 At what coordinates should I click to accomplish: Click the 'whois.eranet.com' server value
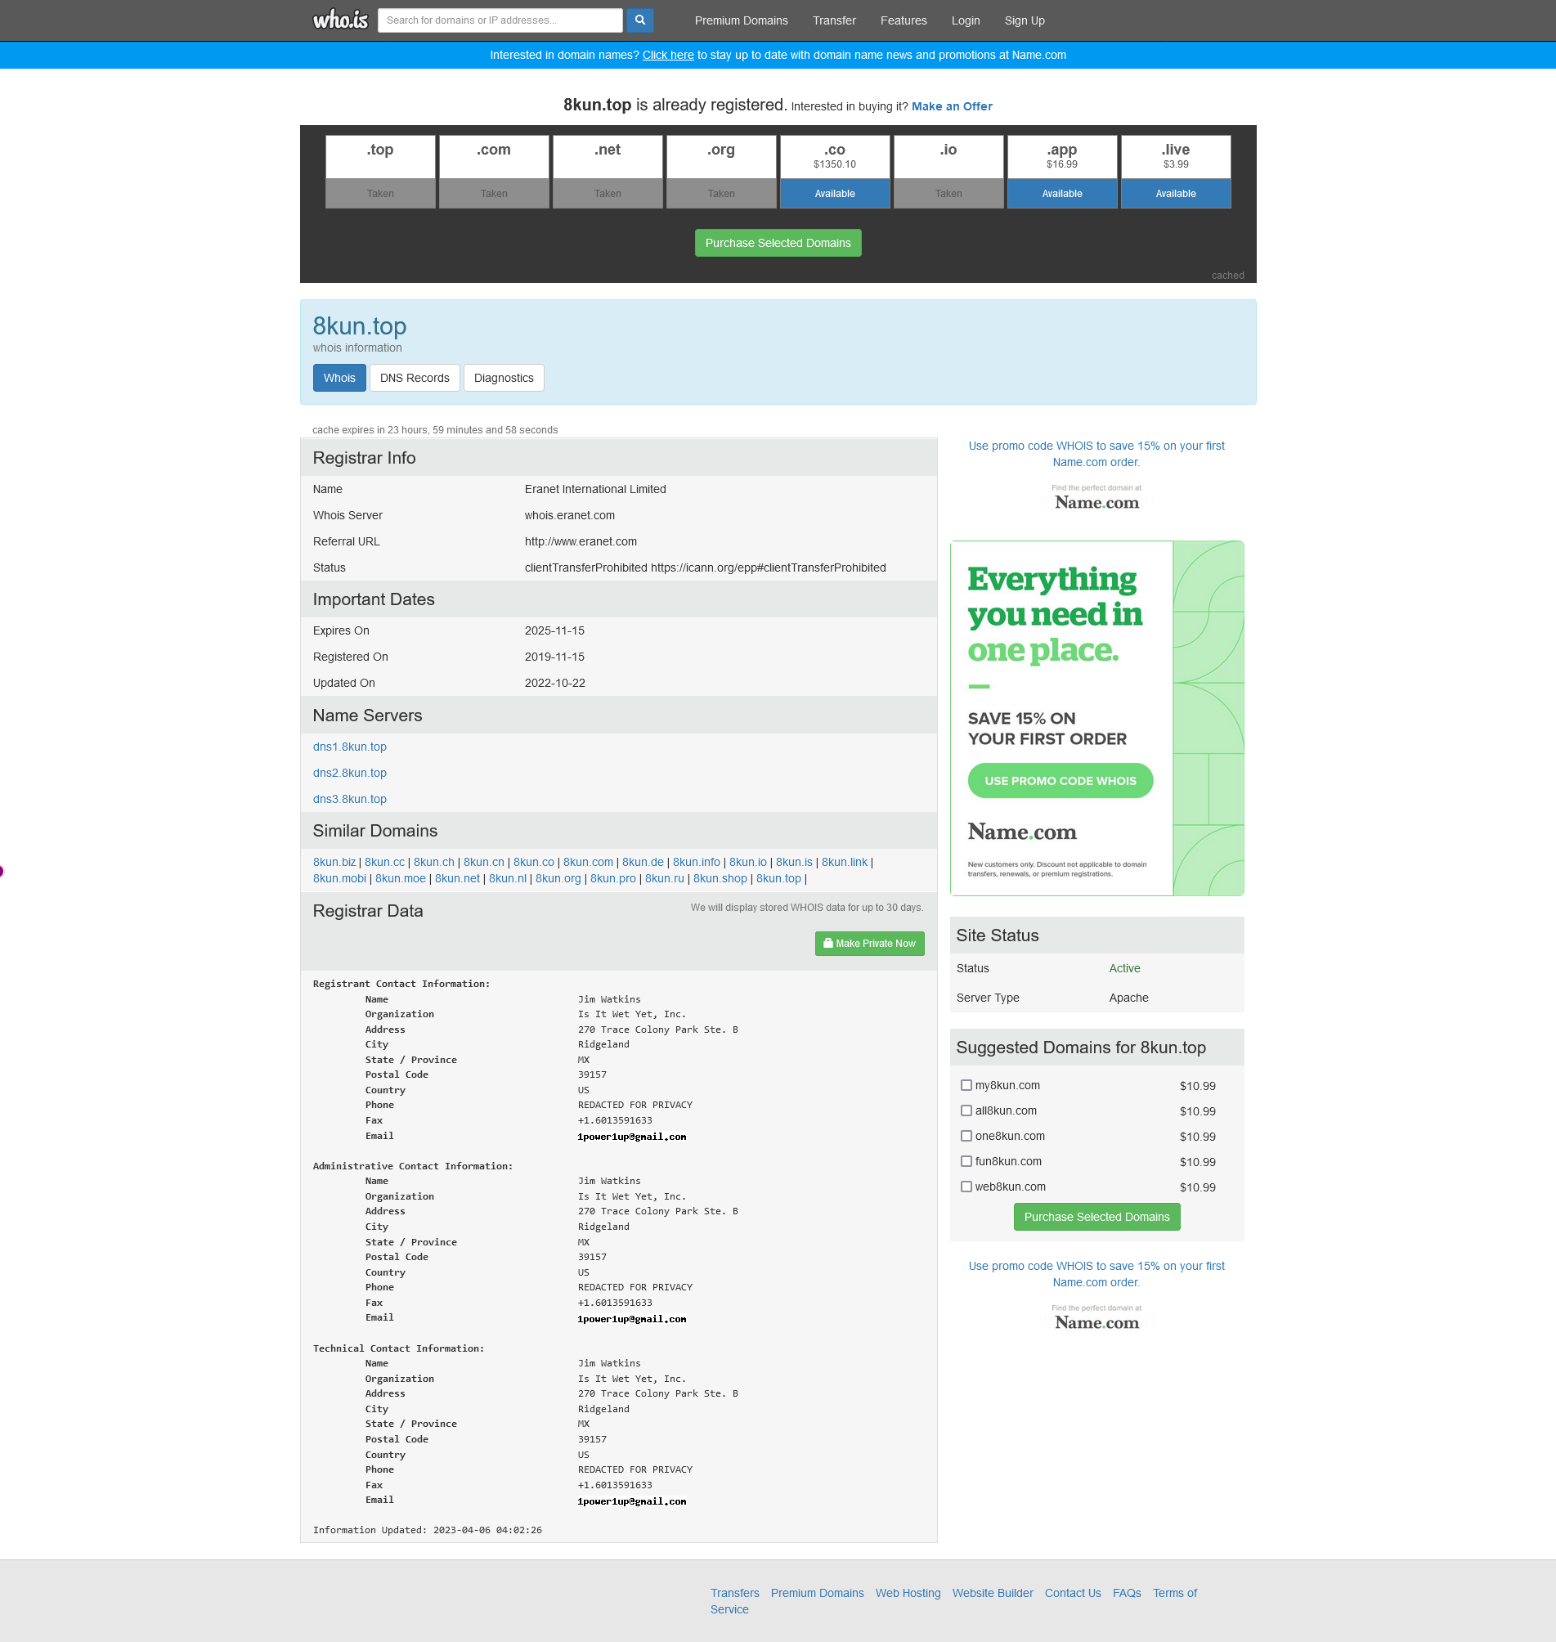click(x=569, y=516)
